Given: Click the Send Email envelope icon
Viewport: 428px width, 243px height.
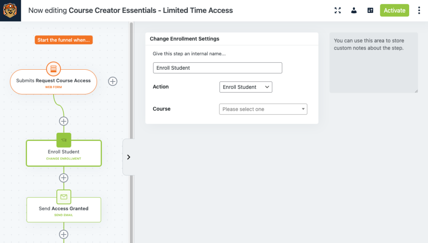Looking at the screenshot, I should (64, 197).
